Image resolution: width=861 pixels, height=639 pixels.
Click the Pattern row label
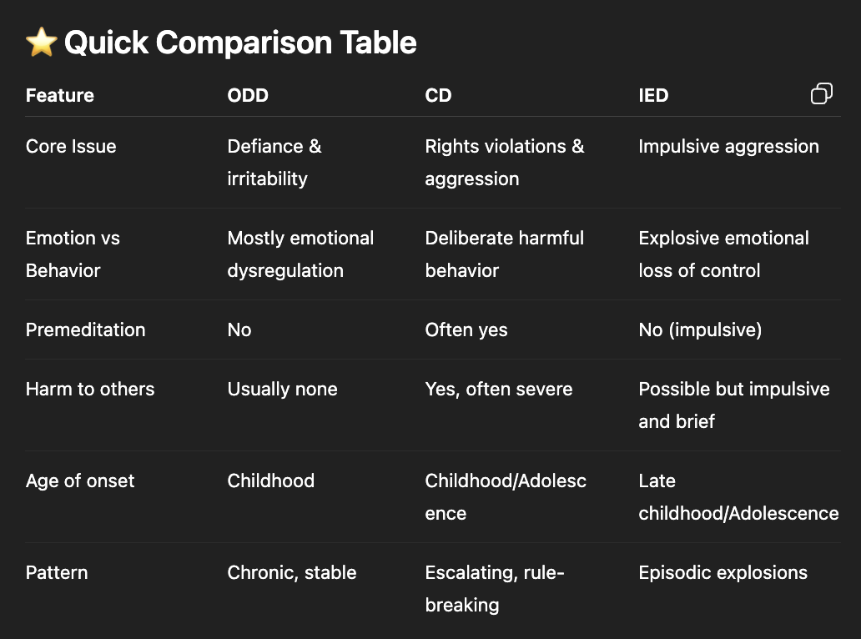[57, 572]
